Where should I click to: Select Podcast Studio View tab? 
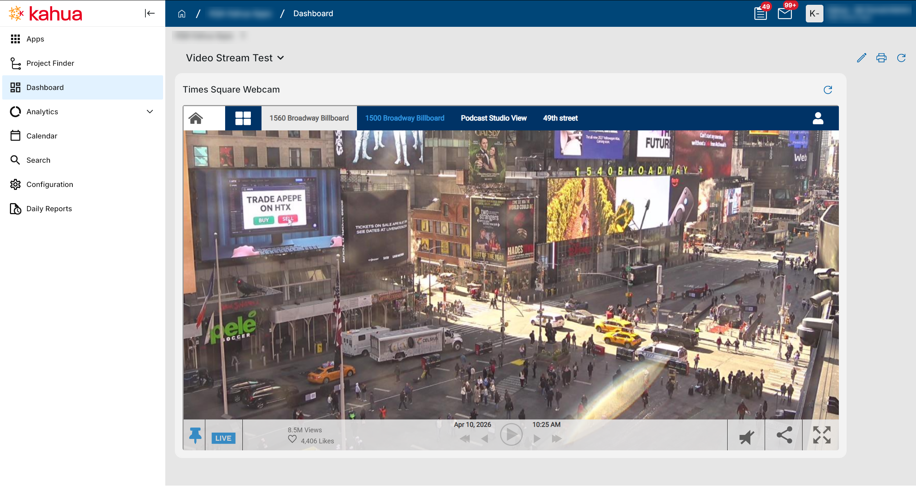[x=493, y=118]
